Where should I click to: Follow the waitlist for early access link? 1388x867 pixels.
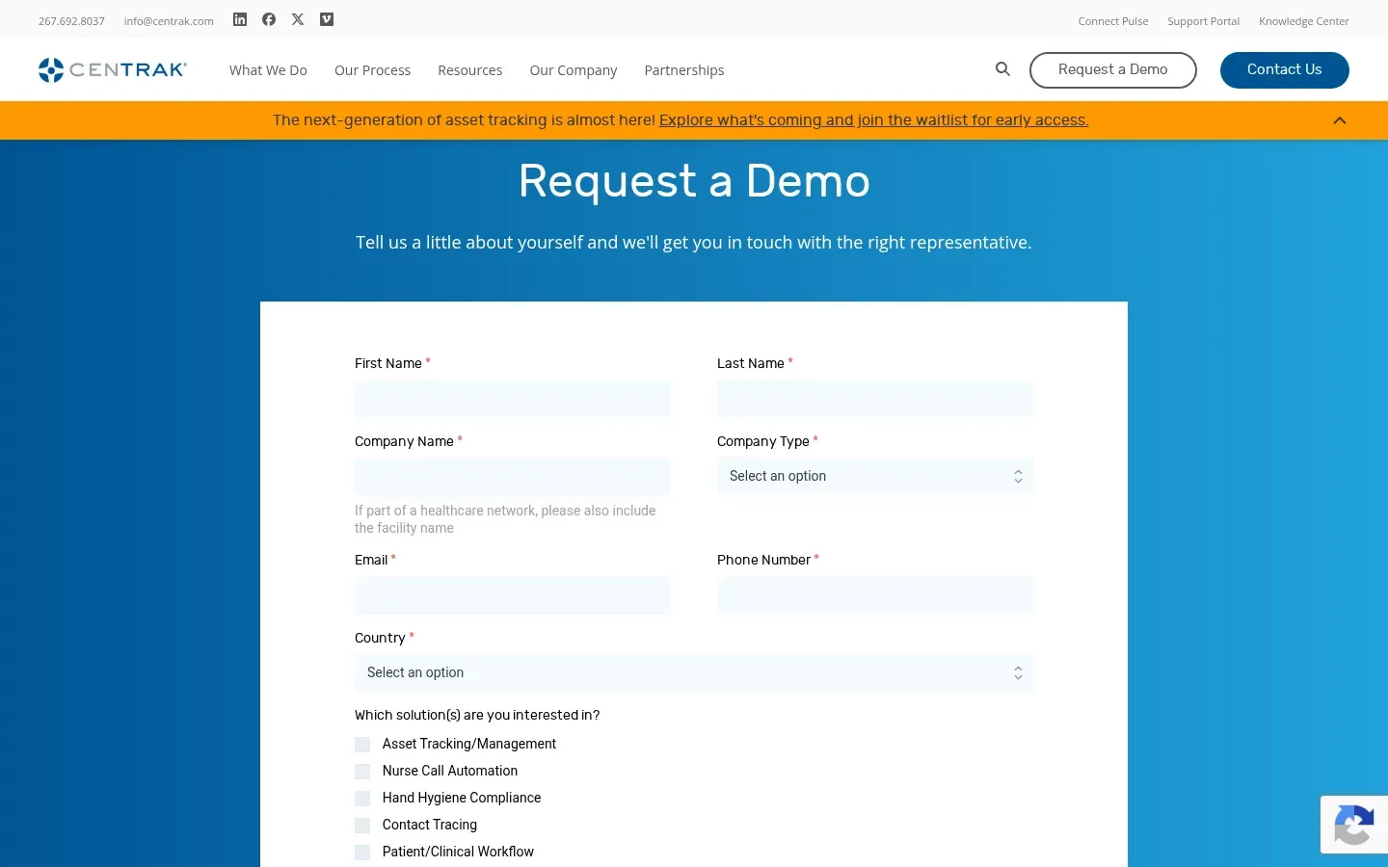(873, 120)
